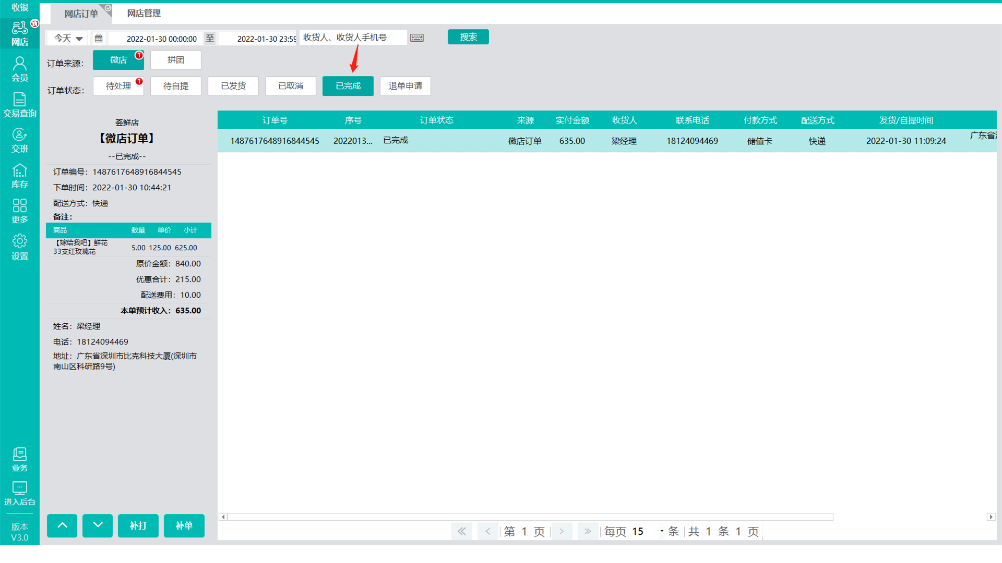Select 拼团 as order source
The image size is (1002, 563).
(176, 60)
